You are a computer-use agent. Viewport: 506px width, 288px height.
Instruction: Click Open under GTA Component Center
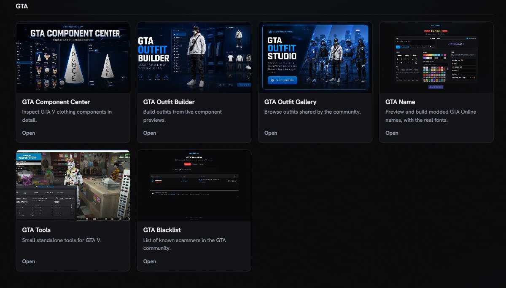point(29,133)
